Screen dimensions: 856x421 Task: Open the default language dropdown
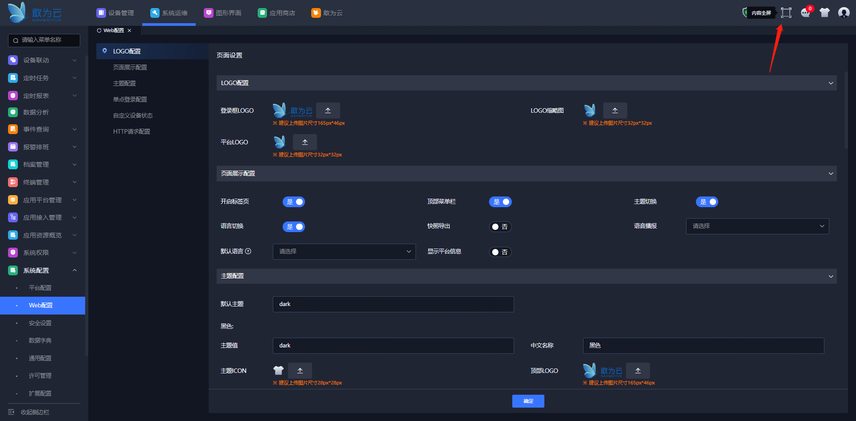coord(344,252)
